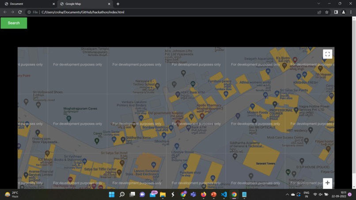Image resolution: width=356 pixels, height=200 pixels.
Task: Click the green Search button
Action: click(x=14, y=23)
